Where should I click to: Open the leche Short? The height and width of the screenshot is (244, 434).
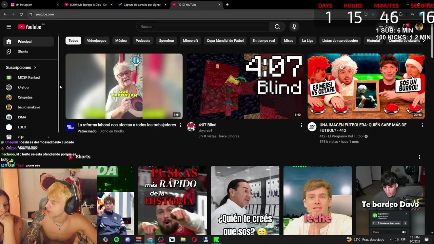(x=318, y=200)
